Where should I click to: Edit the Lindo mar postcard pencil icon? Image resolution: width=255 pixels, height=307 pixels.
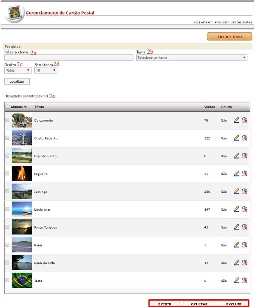pos(236,209)
